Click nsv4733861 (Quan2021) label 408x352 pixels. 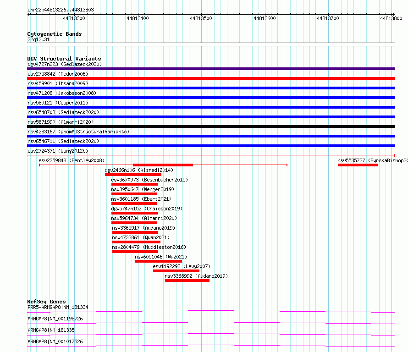pos(141,237)
